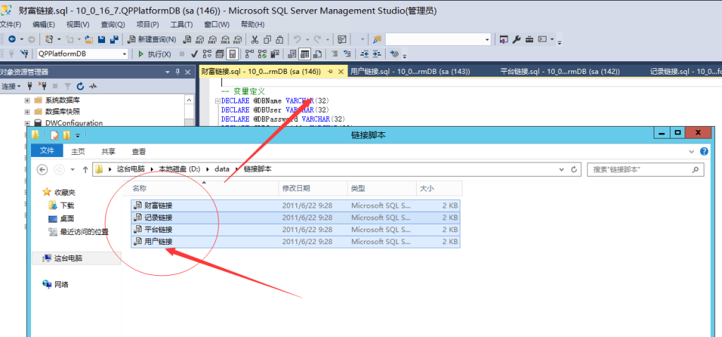Open the 查询(Q) menu
The height and width of the screenshot is (337, 722).
pos(112,24)
